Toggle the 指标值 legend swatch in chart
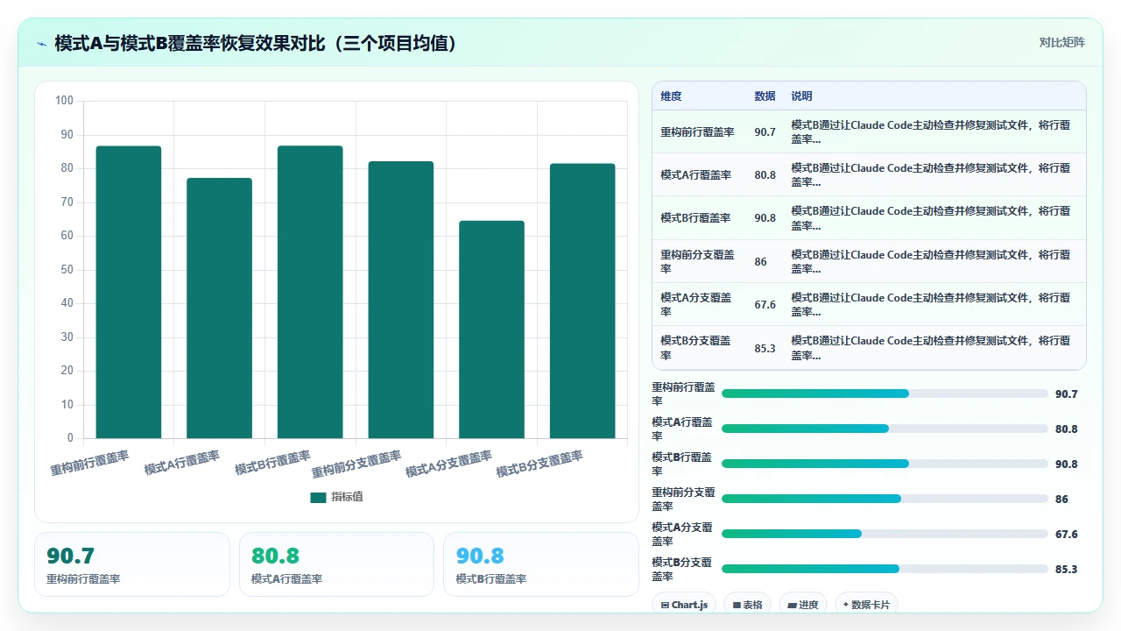Image resolution: width=1121 pixels, height=631 pixels. tap(318, 497)
